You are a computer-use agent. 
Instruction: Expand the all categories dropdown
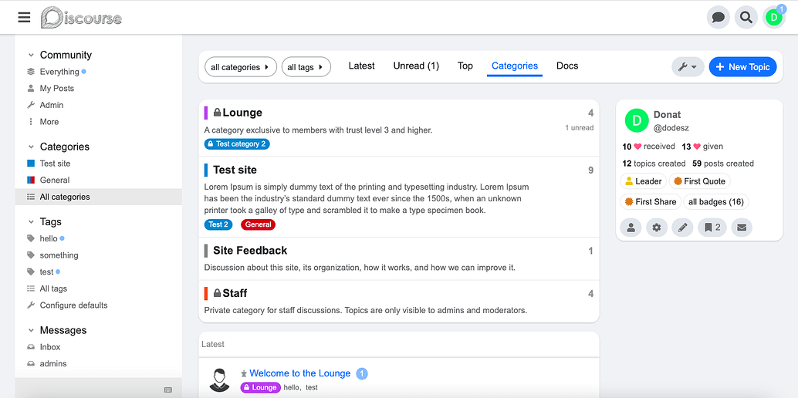point(240,67)
